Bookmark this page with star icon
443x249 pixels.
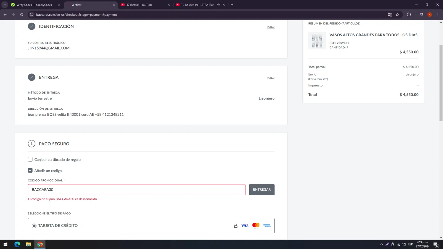(x=398, y=14)
